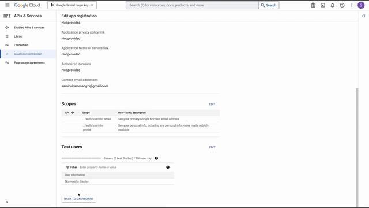Click the OAuth consent screen sidebar icon
The image size is (369, 208).
pyautogui.click(x=7, y=54)
